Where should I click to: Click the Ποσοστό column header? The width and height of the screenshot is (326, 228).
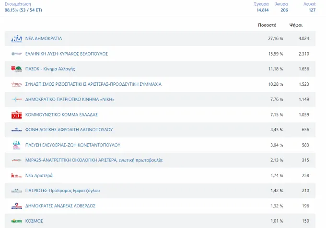click(267, 25)
